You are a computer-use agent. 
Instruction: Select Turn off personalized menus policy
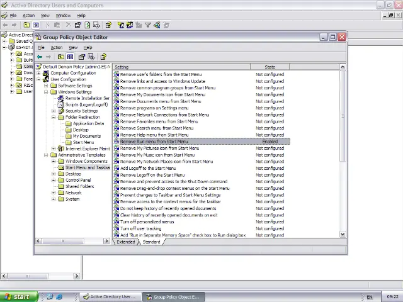(147, 221)
